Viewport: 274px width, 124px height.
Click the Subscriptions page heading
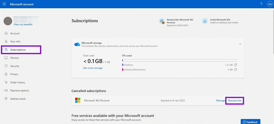click(x=85, y=21)
